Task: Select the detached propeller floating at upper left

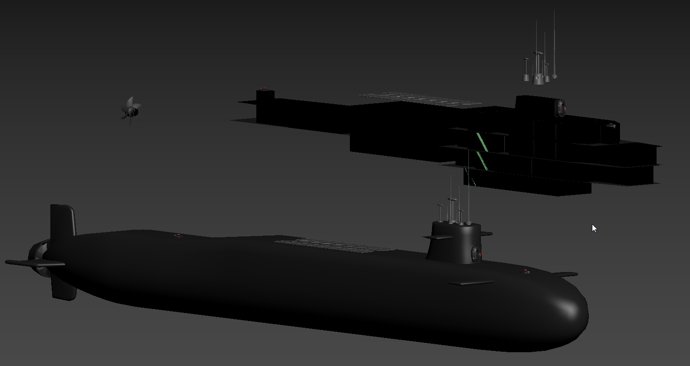Action: (131, 110)
